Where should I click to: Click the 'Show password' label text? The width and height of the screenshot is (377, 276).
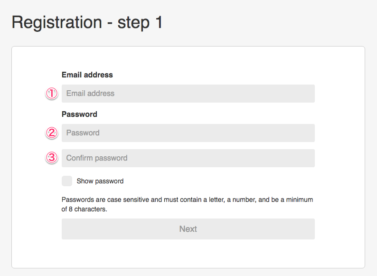click(x=100, y=181)
